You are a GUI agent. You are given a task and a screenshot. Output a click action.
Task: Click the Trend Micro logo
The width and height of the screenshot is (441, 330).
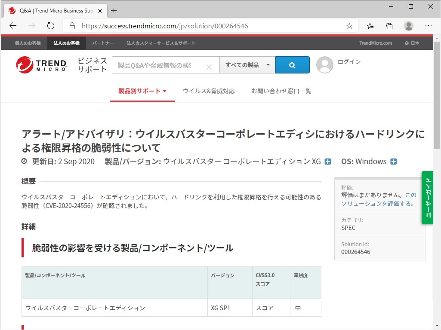42,64
